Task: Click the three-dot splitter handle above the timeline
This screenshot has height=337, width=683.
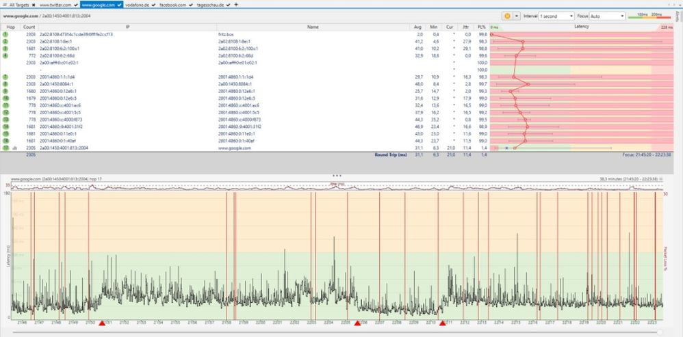Action: pyautogui.click(x=337, y=176)
